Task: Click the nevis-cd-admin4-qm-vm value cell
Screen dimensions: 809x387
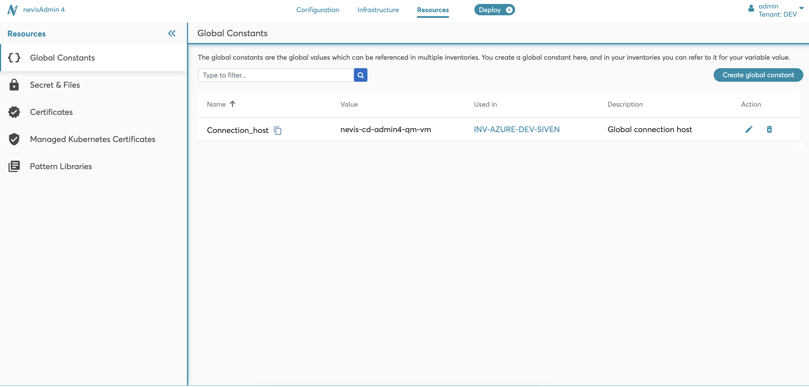Action: pyautogui.click(x=386, y=129)
